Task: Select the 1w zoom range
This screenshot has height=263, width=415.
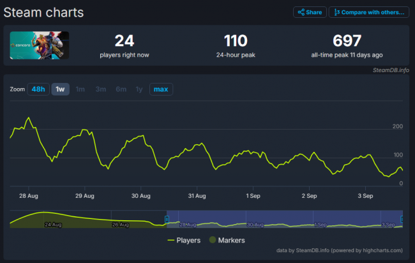Action: (x=60, y=89)
